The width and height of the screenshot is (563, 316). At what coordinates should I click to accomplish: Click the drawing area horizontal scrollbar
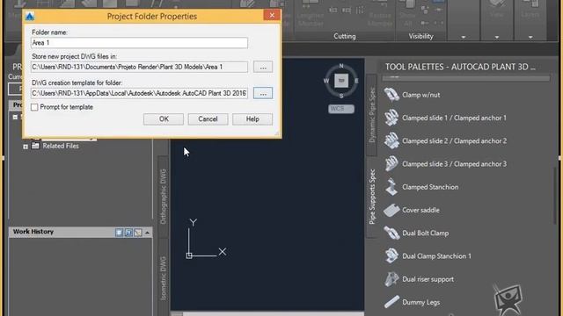tap(267, 314)
